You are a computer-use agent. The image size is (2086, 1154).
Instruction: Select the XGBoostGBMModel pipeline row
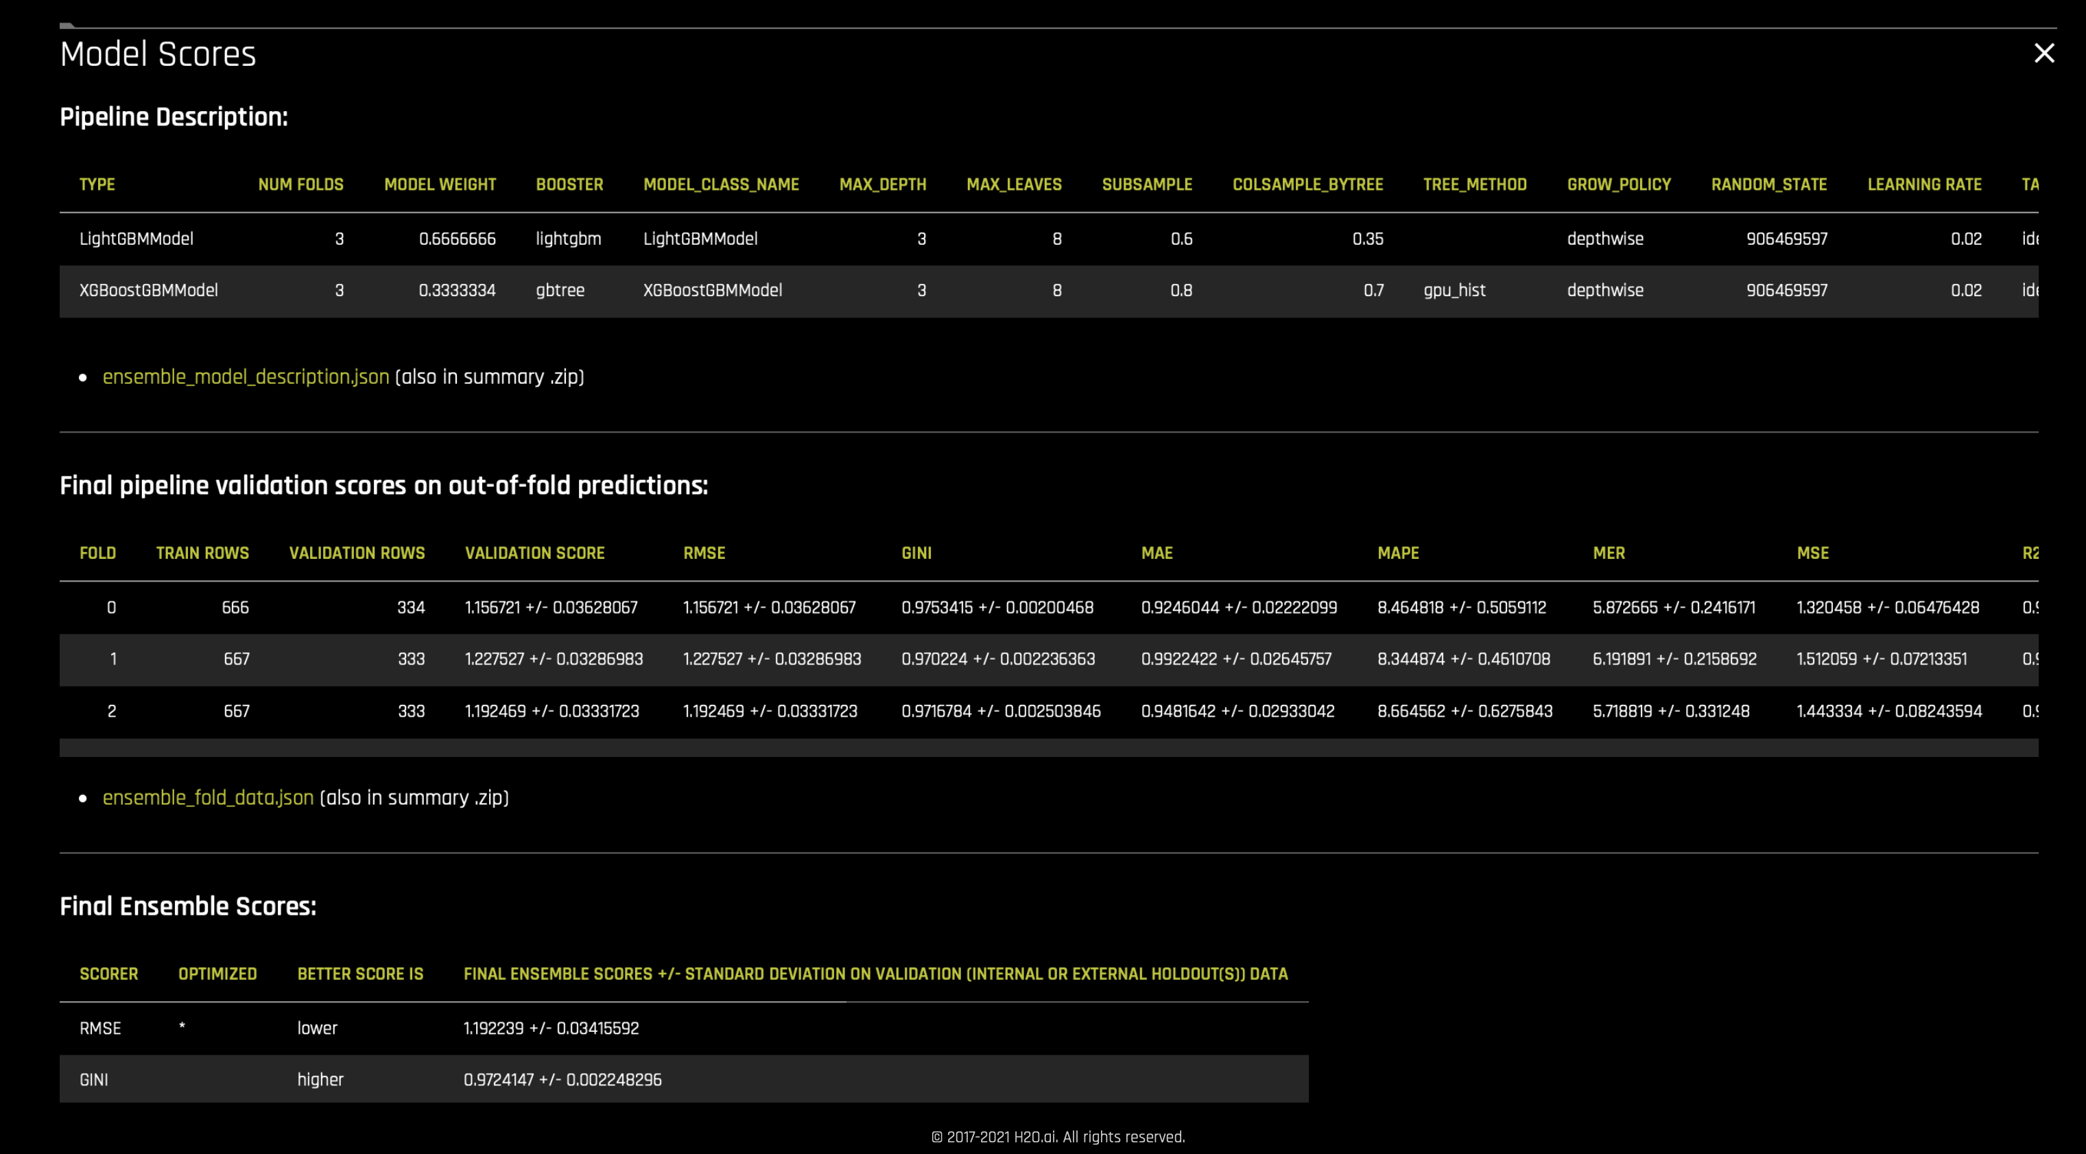[x=148, y=291]
